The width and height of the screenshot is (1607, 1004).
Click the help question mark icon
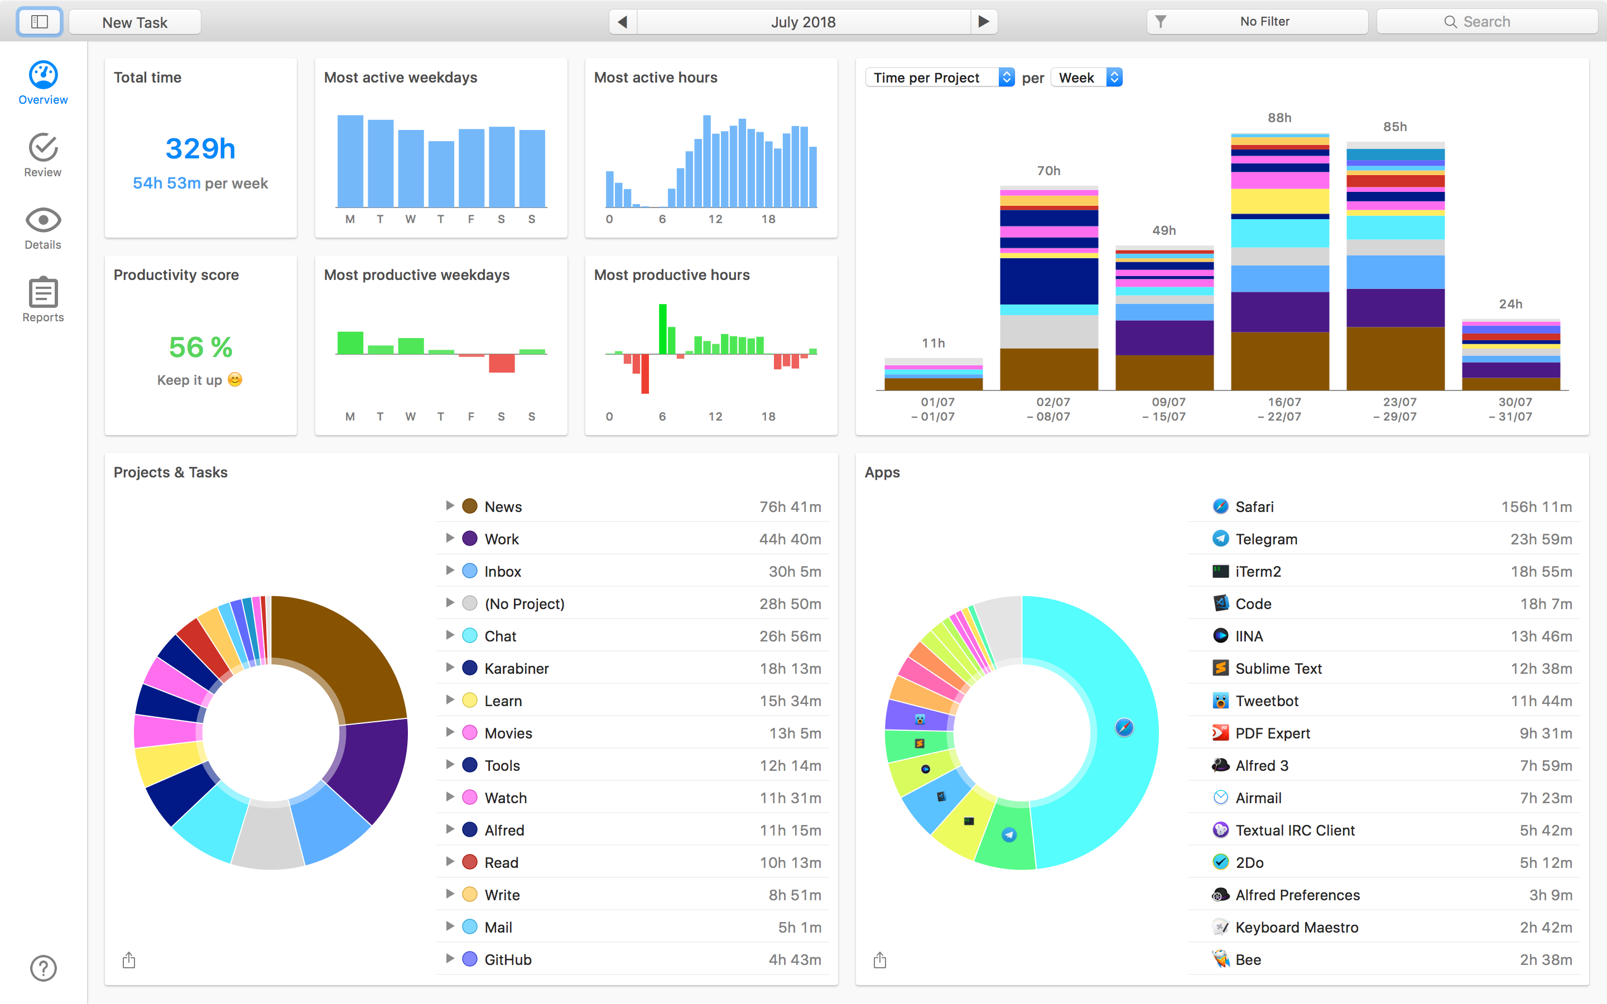(43, 968)
